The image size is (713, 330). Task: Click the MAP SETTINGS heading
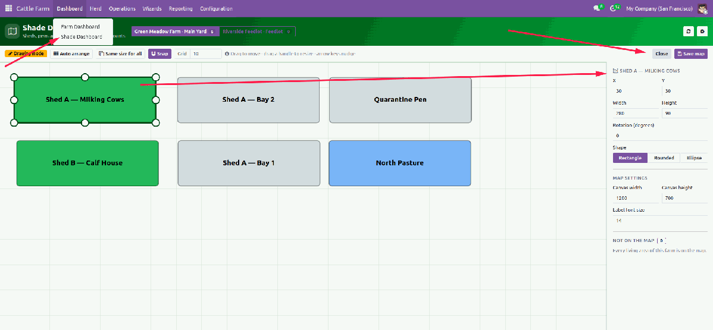coord(630,178)
